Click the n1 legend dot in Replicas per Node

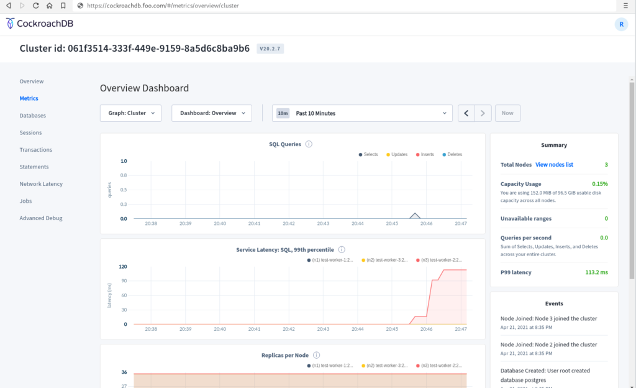pos(309,366)
